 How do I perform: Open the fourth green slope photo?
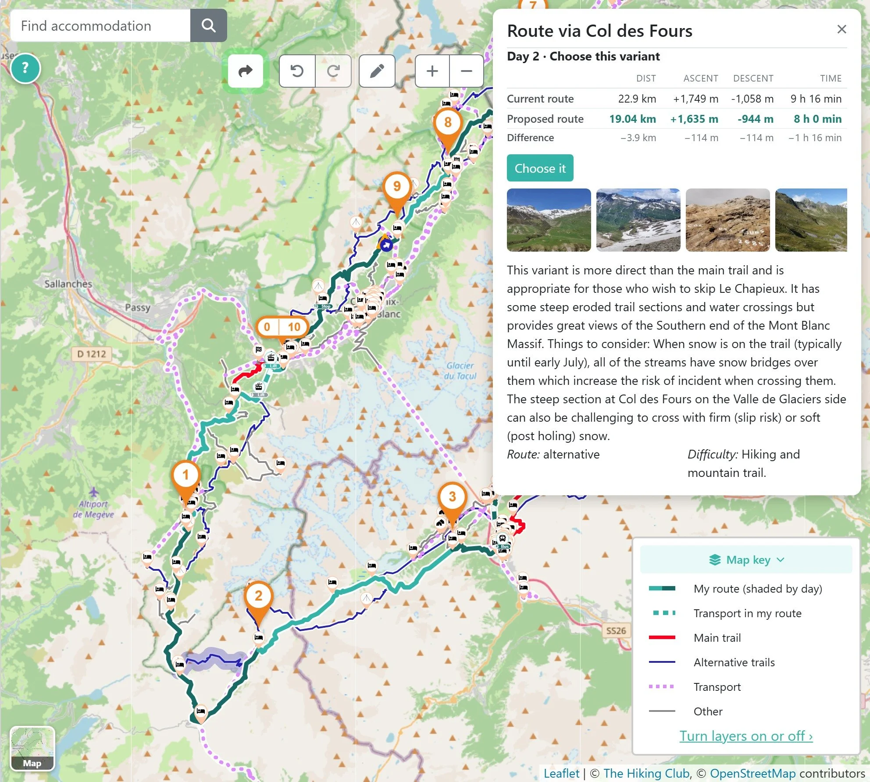pos(811,220)
